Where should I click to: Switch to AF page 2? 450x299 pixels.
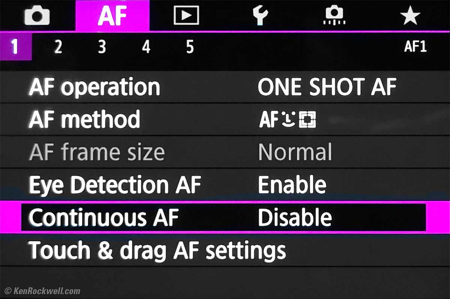pyautogui.click(x=58, y=47)
